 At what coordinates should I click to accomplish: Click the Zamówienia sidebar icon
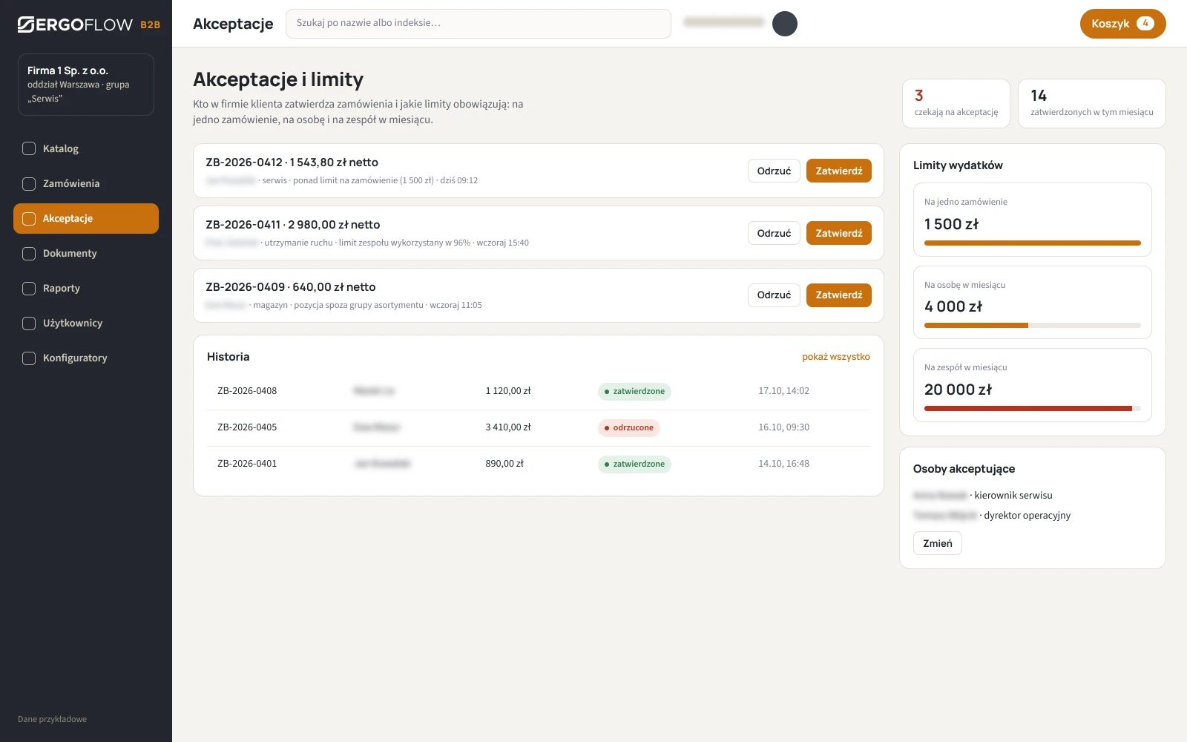coord(29,183)
